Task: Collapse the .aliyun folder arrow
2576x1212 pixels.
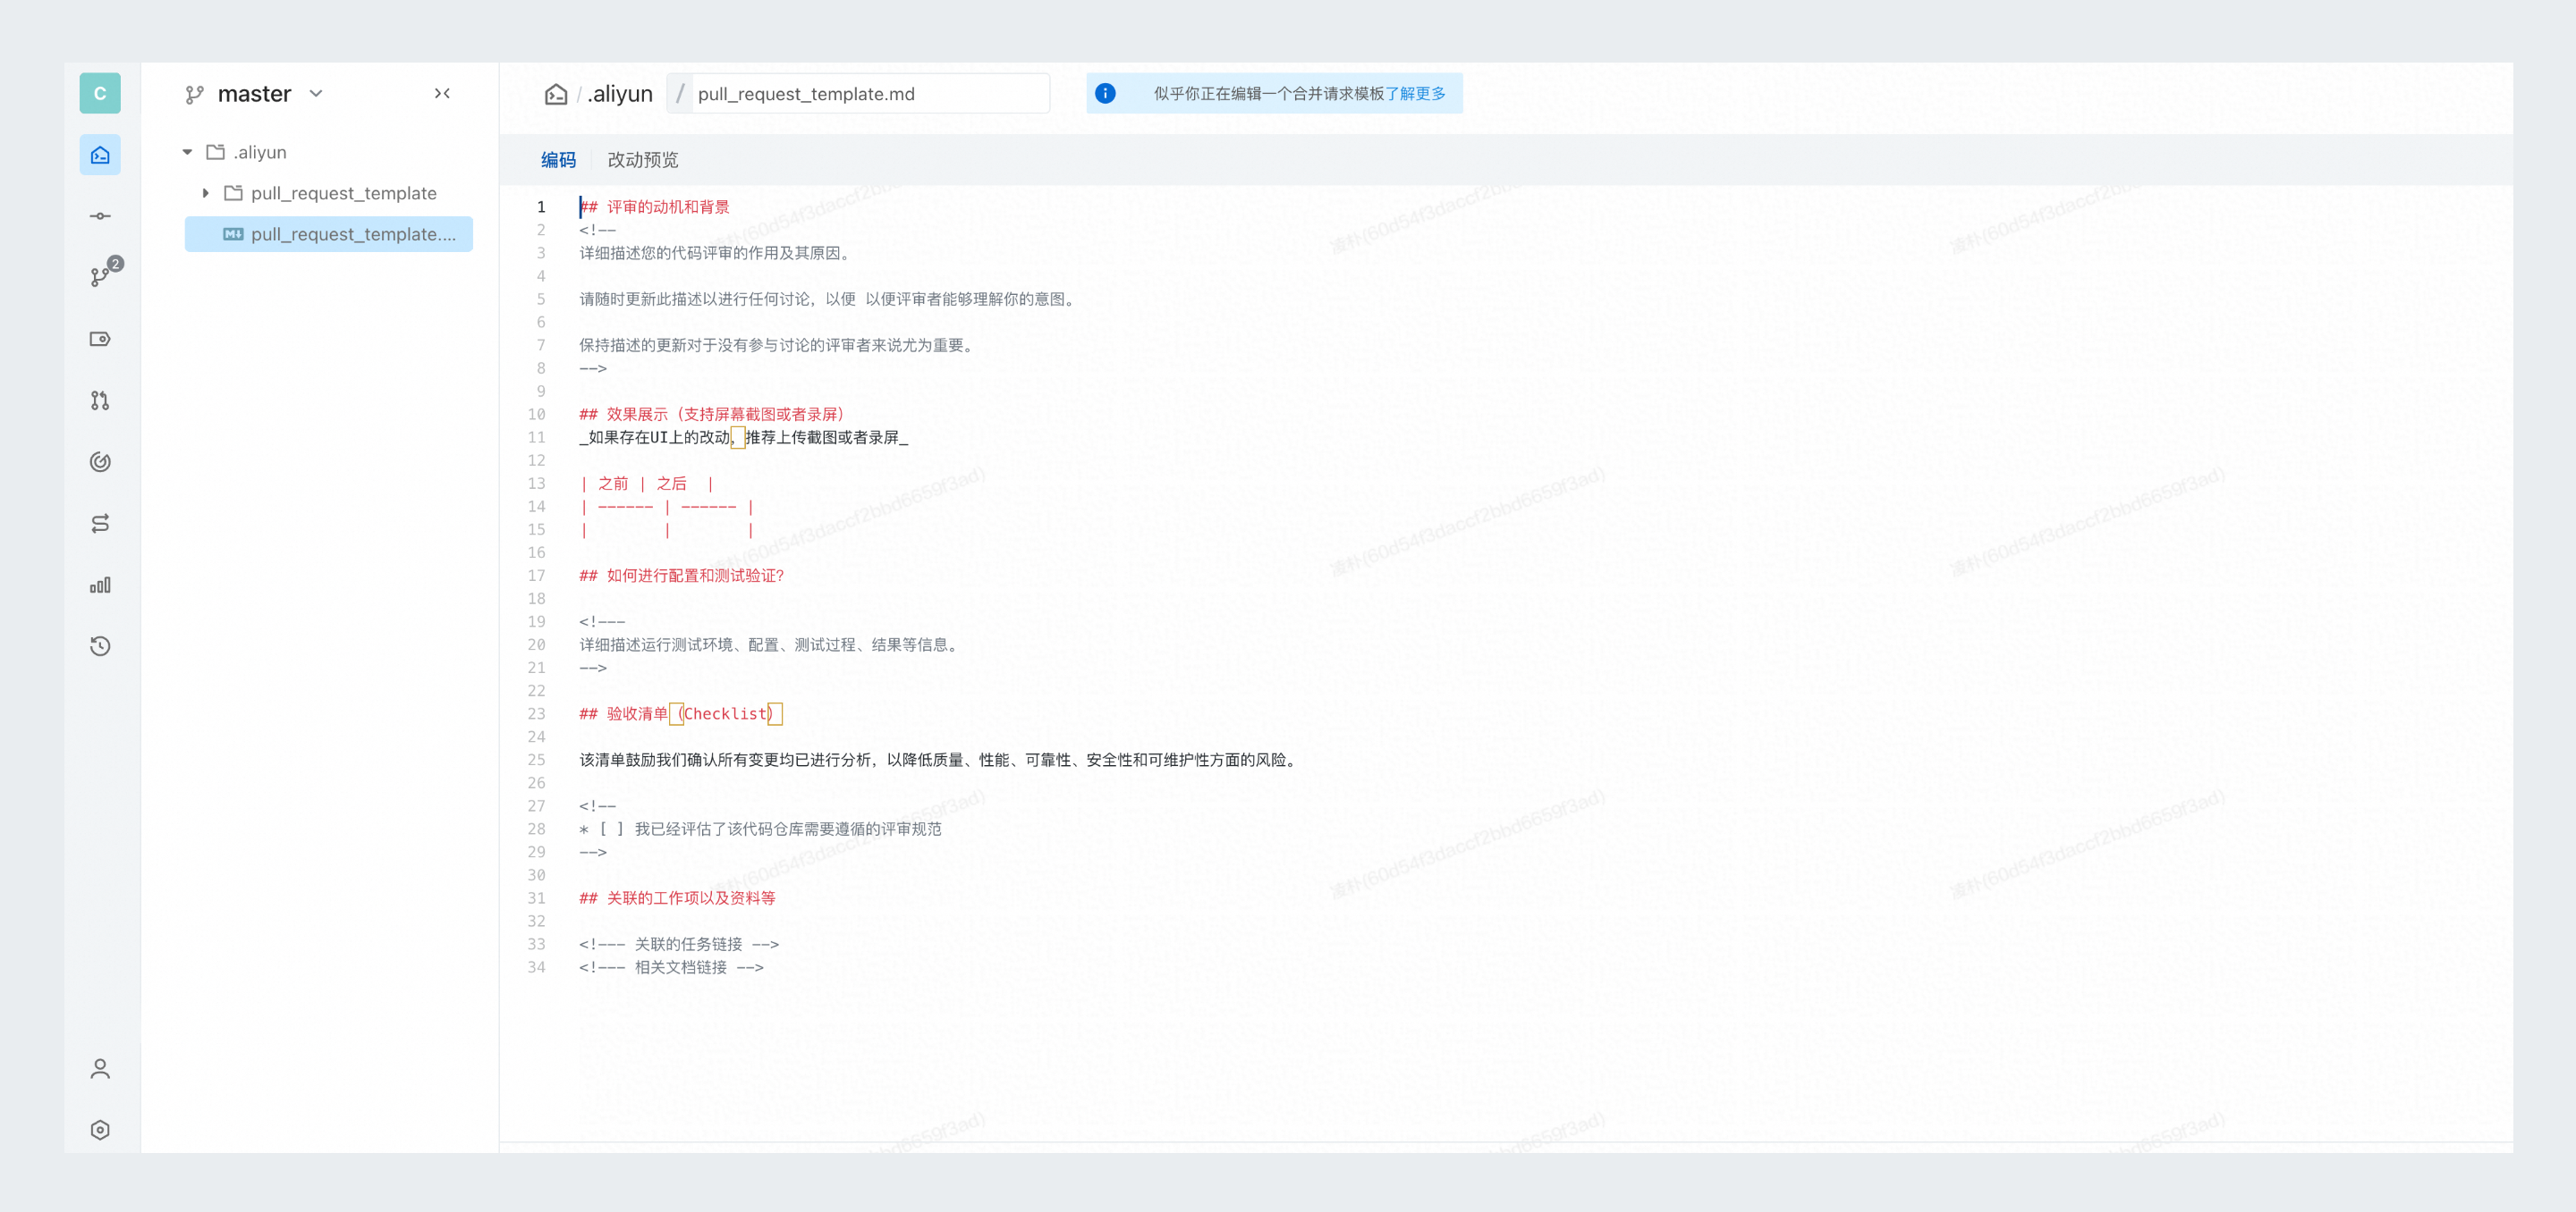Action: tap(187, 152)
